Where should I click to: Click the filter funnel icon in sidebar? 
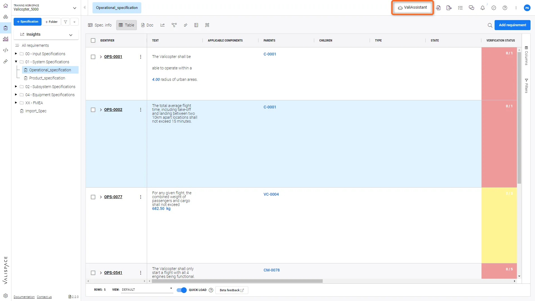65,22
